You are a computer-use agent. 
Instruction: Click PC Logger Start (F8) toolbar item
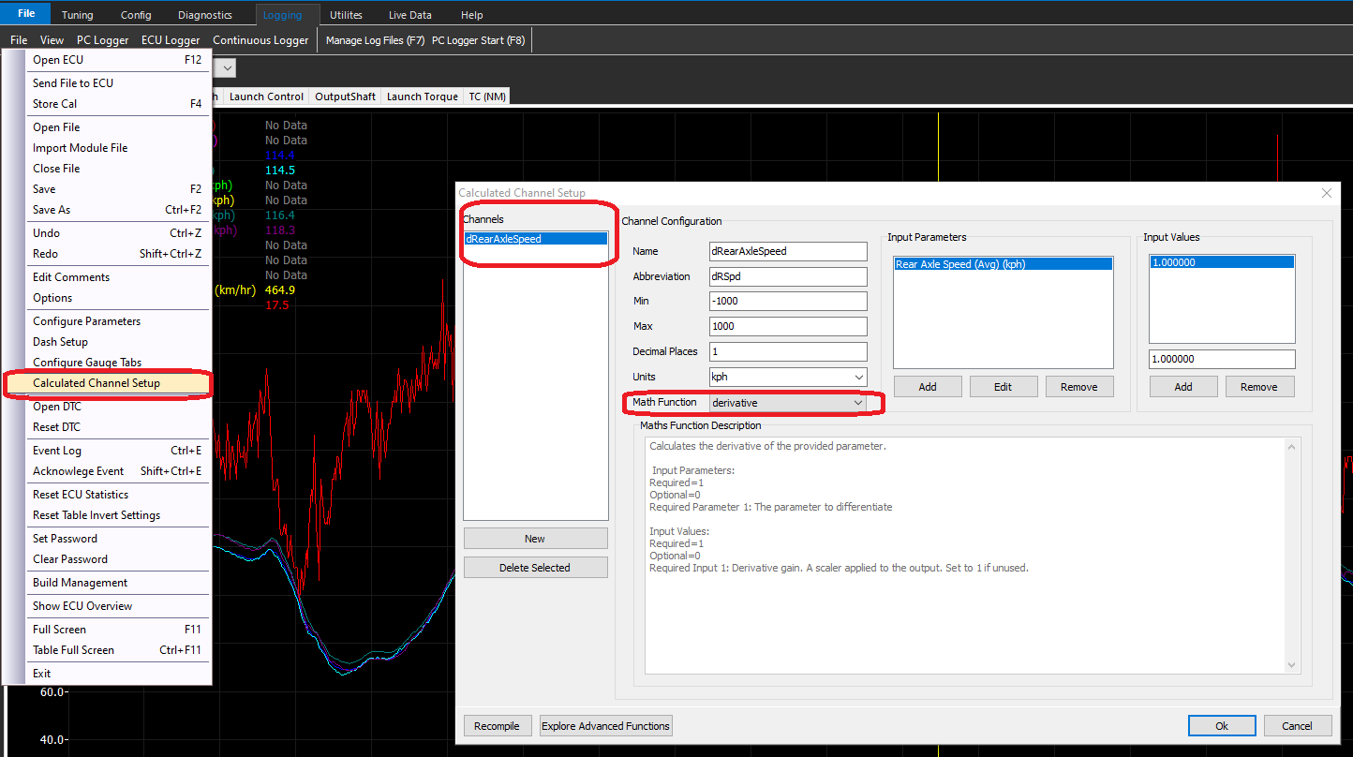tap(478, 40)
